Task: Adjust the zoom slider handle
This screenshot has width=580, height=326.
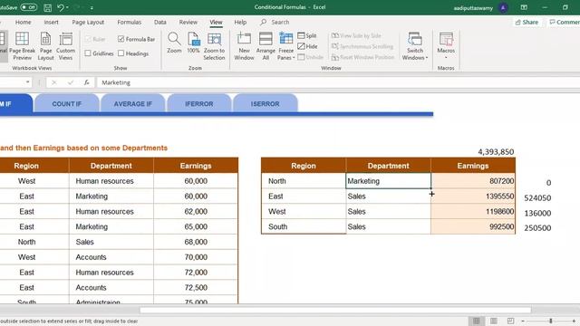Action: [x=551, y=321]
